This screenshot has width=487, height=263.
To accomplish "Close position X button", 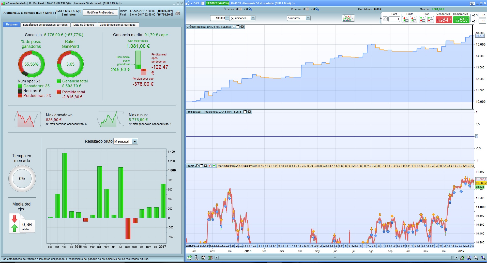I will [308, 9].
